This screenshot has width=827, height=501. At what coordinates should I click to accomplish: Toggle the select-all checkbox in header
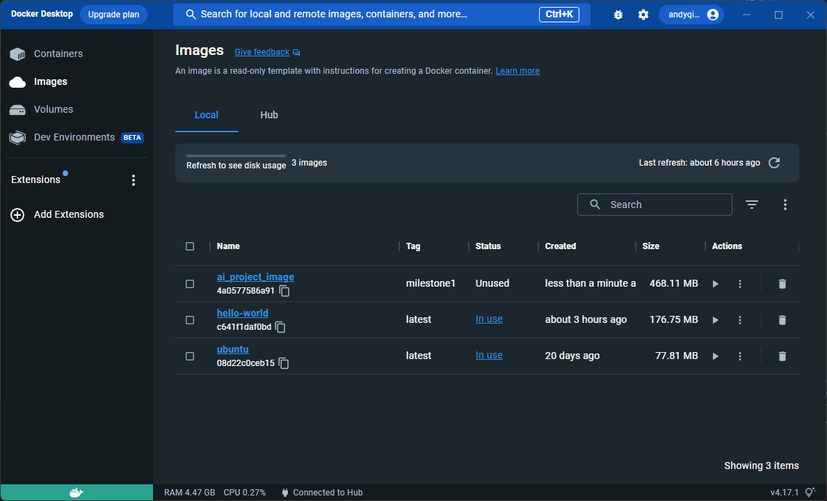(x=190, y=246)
